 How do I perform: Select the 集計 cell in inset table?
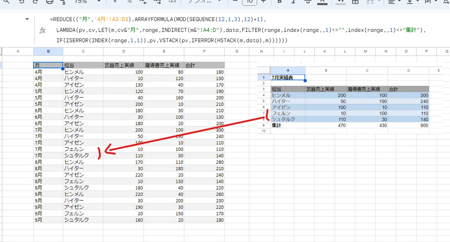click(x=288, y=125)
